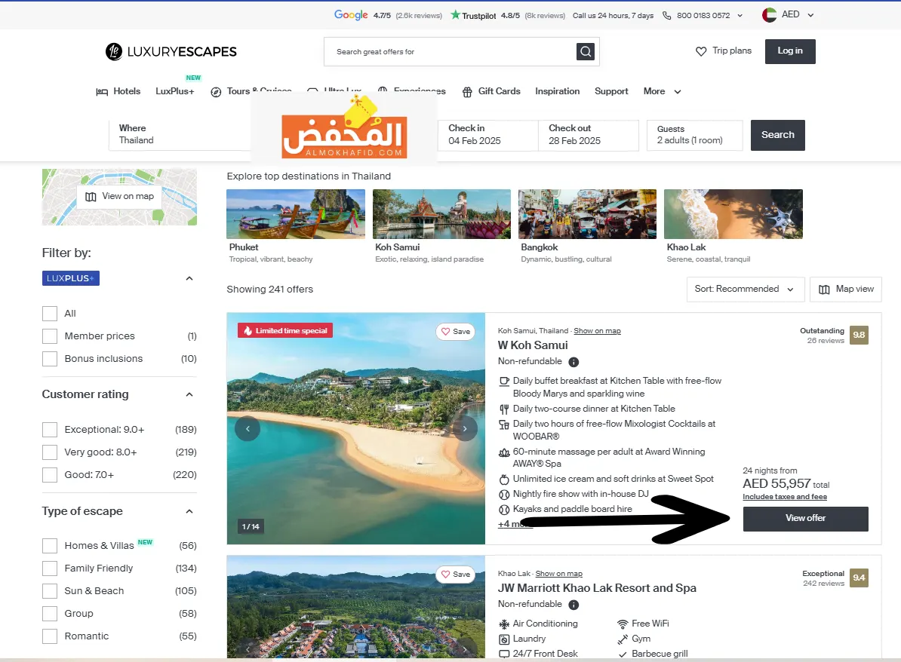Open the Guests selector
901x662 pixels.
[695, 135]
